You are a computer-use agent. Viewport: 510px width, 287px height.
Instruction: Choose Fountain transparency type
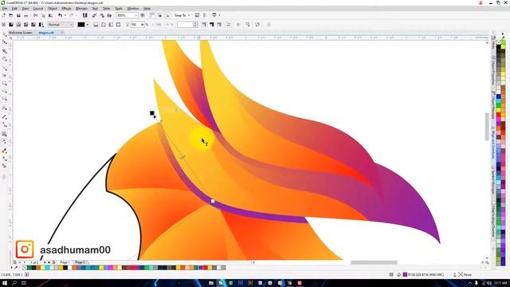pos(18,25)
